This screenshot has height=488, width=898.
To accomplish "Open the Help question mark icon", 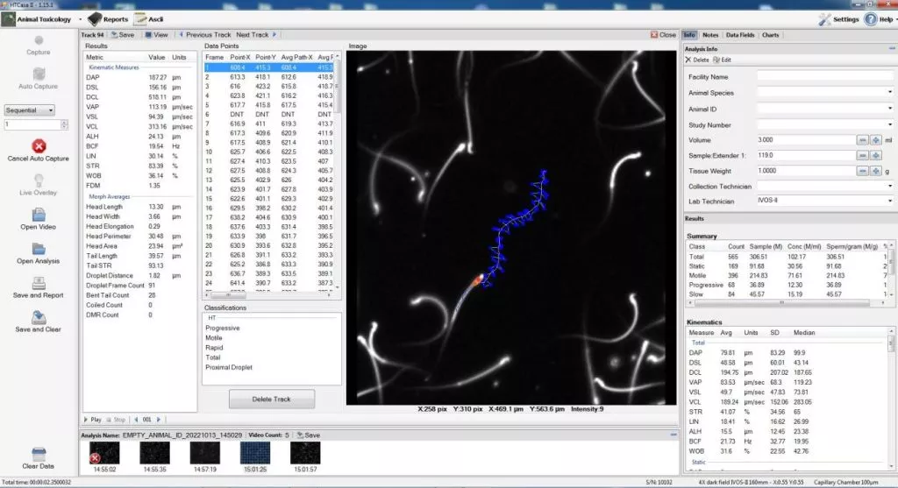I will click(x=871, y=19).
